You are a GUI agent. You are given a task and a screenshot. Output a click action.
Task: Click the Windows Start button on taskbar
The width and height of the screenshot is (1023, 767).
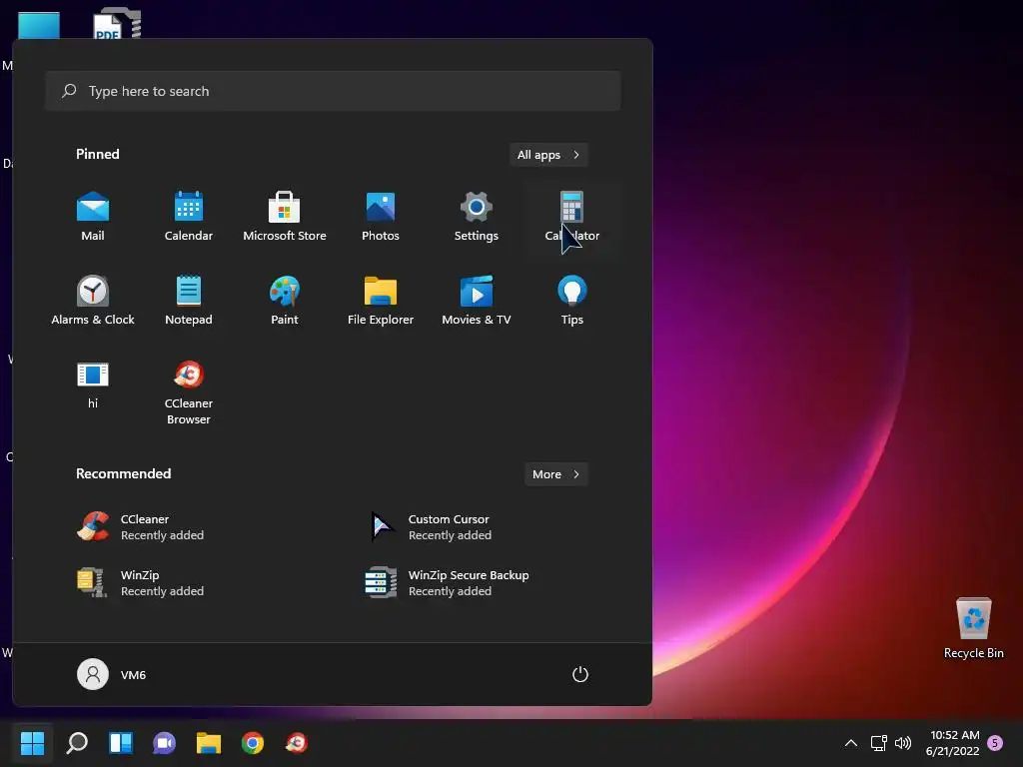click(32, 743)
